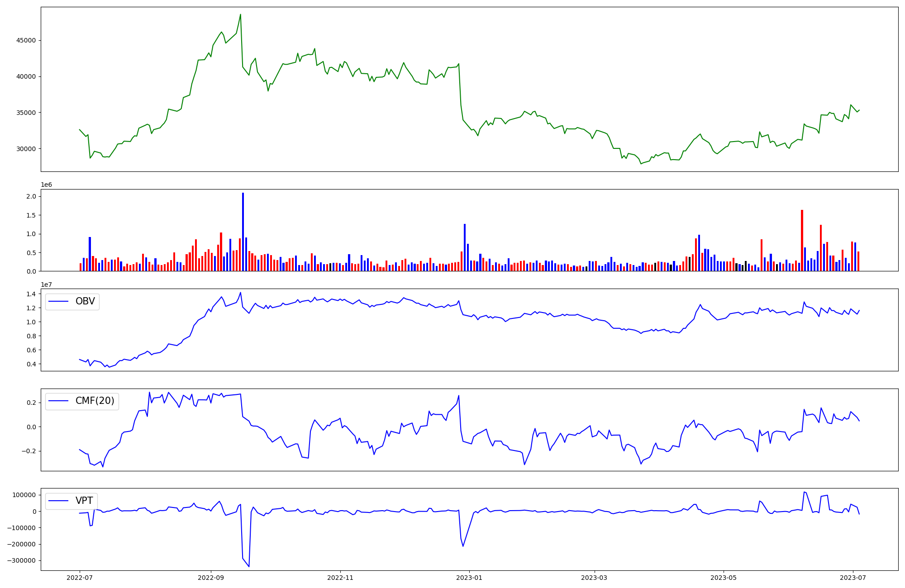The height and width of the screenshot is (588, 905).
Task: Click the 2022-07 date tick label
Action: (80, 578)
